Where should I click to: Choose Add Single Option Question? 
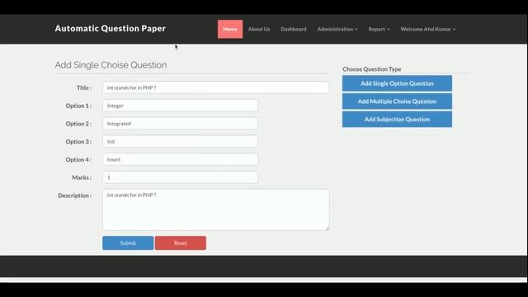click(397, 83)
